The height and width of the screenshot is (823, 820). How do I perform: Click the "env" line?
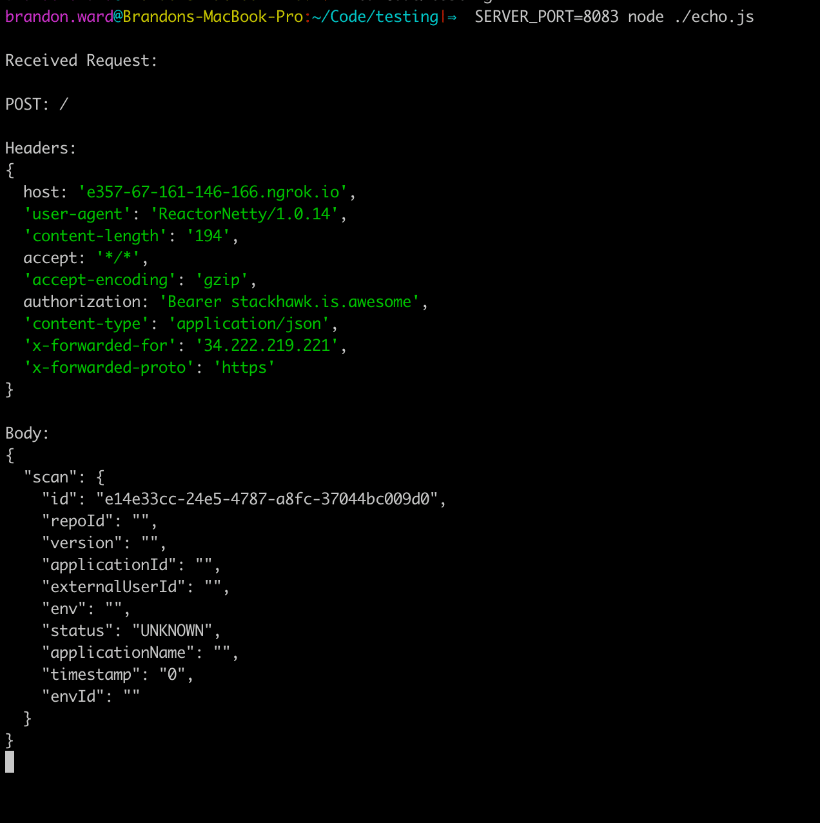coord(86,609)
